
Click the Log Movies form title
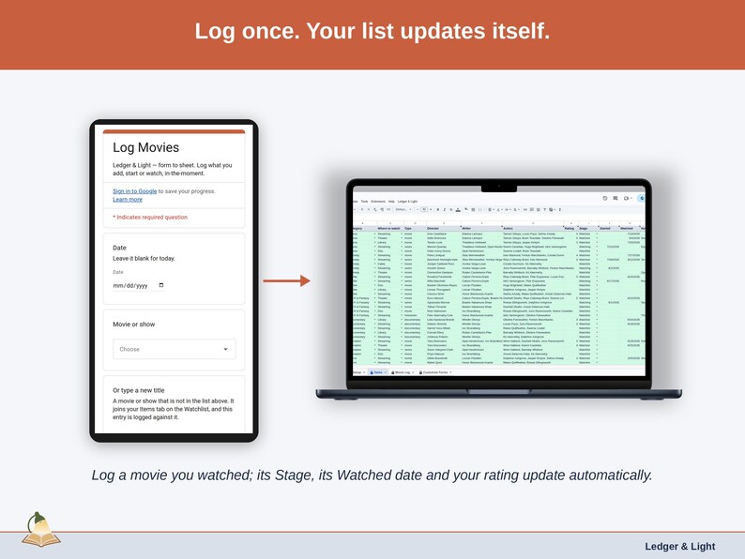(x=145, y=147)
